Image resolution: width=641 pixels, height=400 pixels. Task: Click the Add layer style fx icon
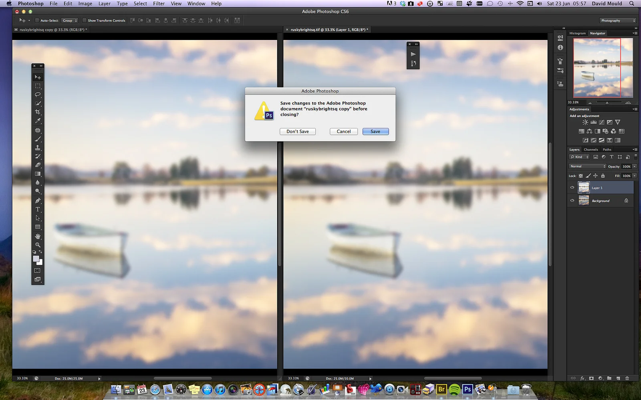click(x=583, y=378)
